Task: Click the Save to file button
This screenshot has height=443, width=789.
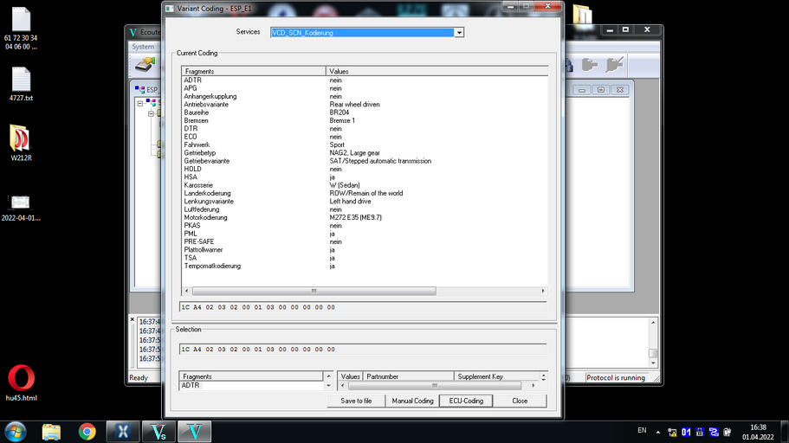Action: tap(356, 401)
